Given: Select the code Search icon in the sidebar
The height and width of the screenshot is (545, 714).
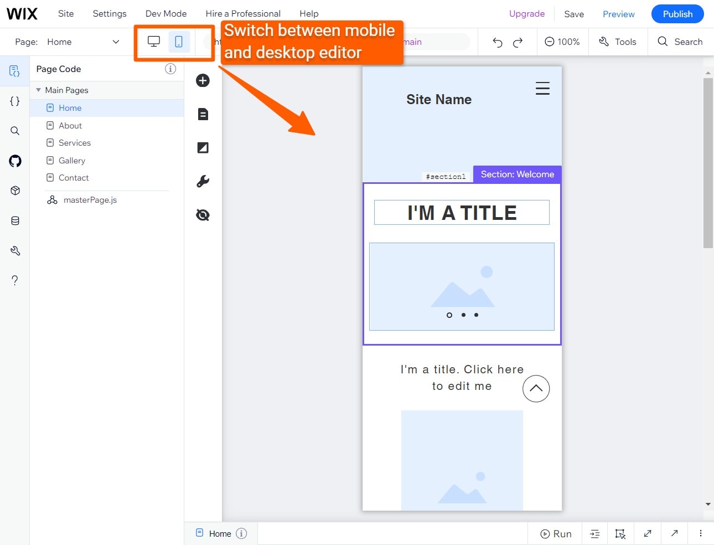Looking at the screenshot, I should point(15,131).
